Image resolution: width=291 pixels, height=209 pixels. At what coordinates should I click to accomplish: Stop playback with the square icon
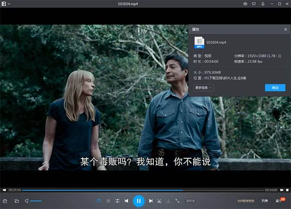[287, 190]
